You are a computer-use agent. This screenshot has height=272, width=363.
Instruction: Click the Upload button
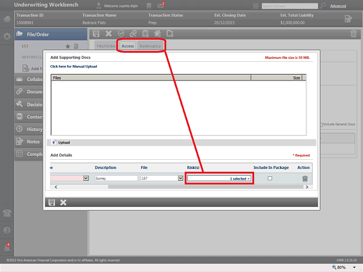coord(61,142)
